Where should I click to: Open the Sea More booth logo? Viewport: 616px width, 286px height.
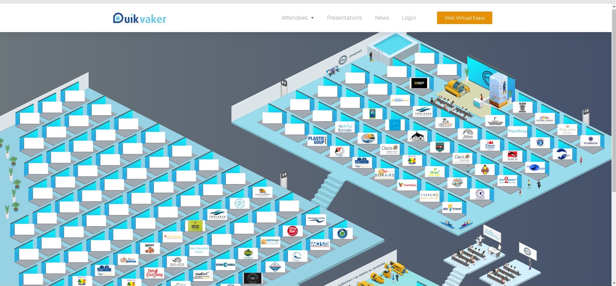445,123
